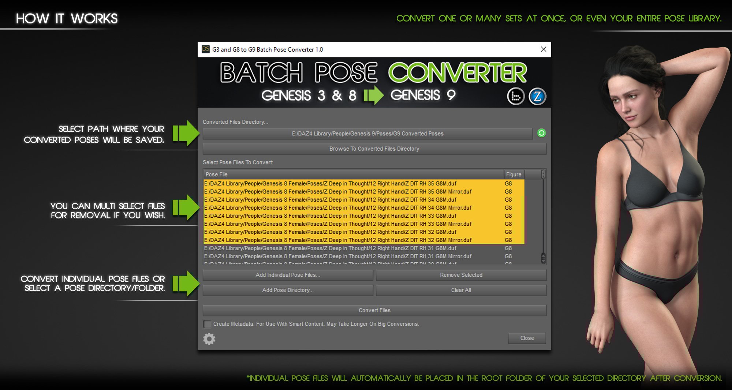Select row Z DIT RH 33 G8M Mirror.duf

(364, 224)
